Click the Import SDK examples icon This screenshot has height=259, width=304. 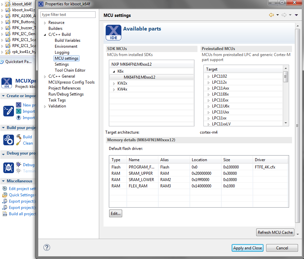[19, 111]
